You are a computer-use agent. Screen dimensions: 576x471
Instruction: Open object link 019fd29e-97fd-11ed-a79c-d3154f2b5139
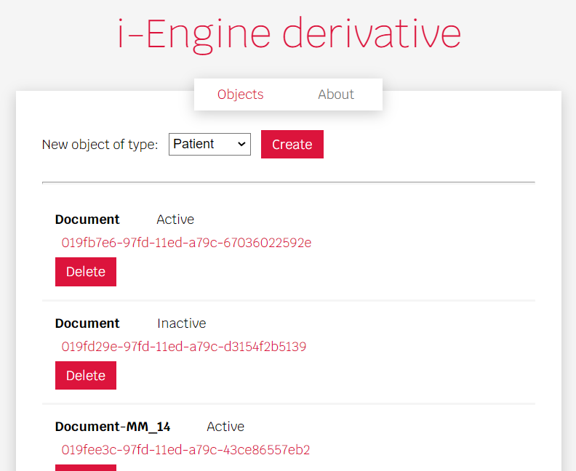(184, 347)
